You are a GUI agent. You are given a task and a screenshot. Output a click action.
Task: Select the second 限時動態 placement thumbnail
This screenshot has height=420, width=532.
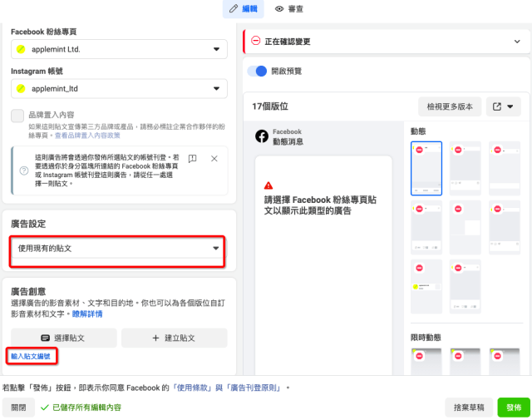465,362
